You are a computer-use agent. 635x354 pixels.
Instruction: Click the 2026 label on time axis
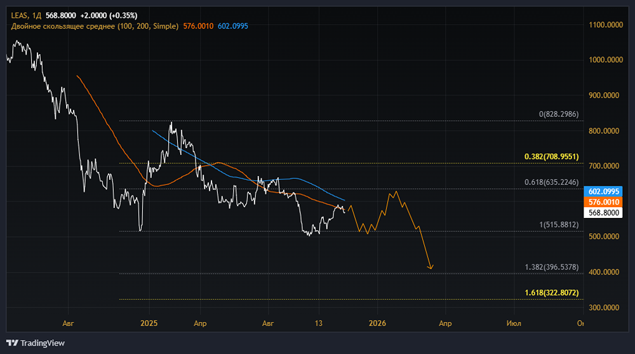(x=377, y=323)
